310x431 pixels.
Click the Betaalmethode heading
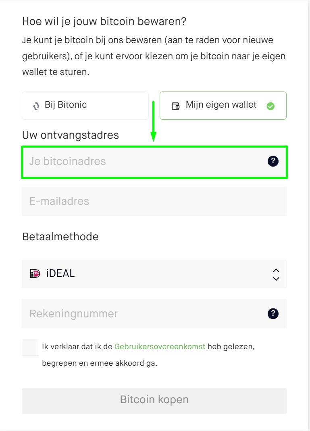coord(60,236)
